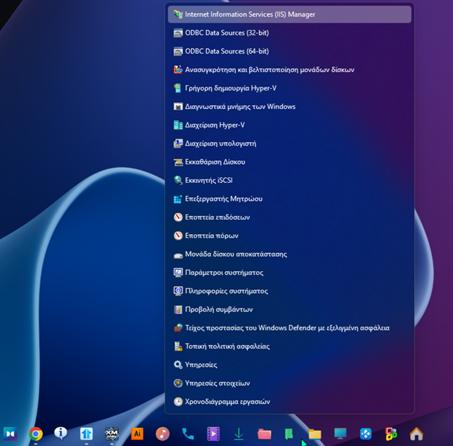
Task: Click the Πληροφορίες συστήματος info icon
Action: pos(178,291)
